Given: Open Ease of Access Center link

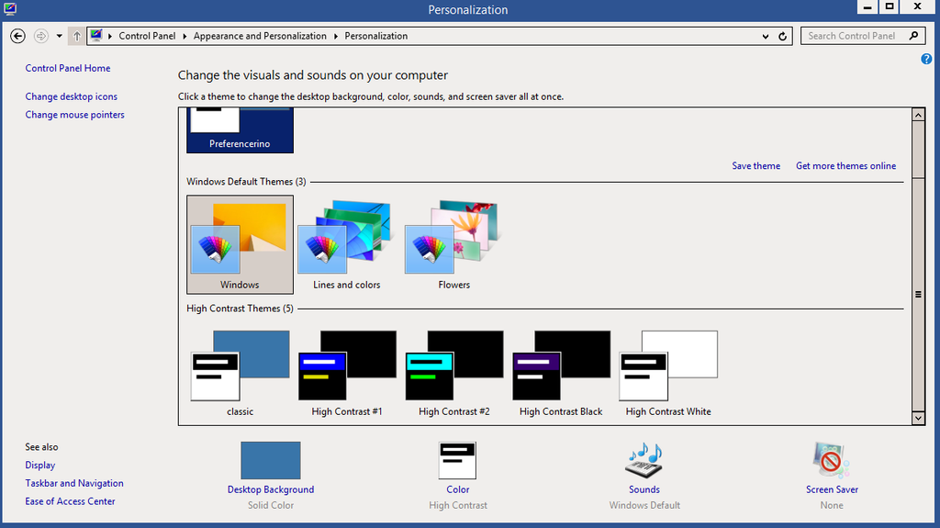Looking at the screenshot, I should pos(70,501).
